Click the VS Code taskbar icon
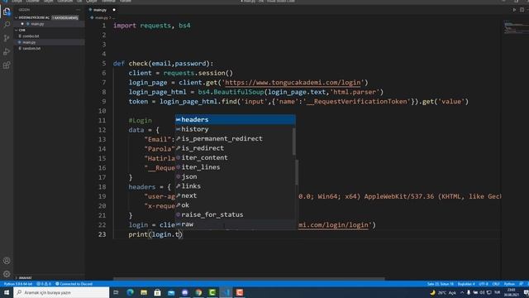 226,292
